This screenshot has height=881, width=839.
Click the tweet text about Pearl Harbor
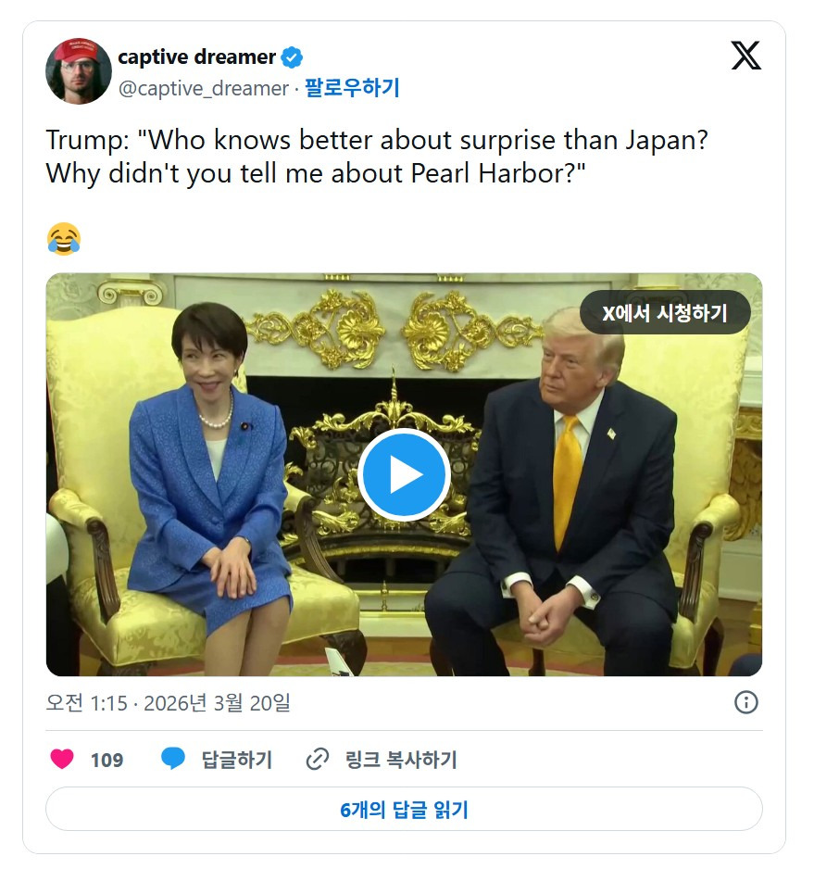click(377, 157)
